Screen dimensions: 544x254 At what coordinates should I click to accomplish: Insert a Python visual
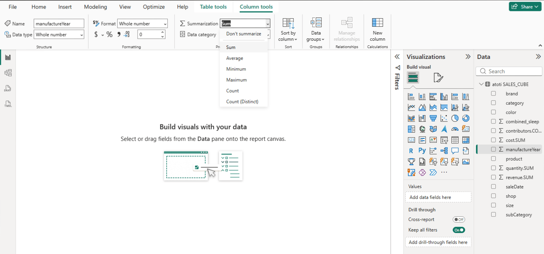click(x=422, y=151)
